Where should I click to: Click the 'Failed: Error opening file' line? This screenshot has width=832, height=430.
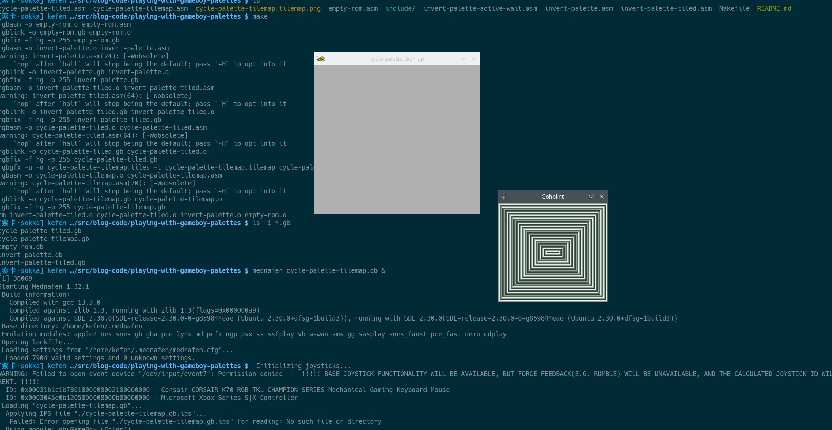pyautogui.click(x=195, y=421)
